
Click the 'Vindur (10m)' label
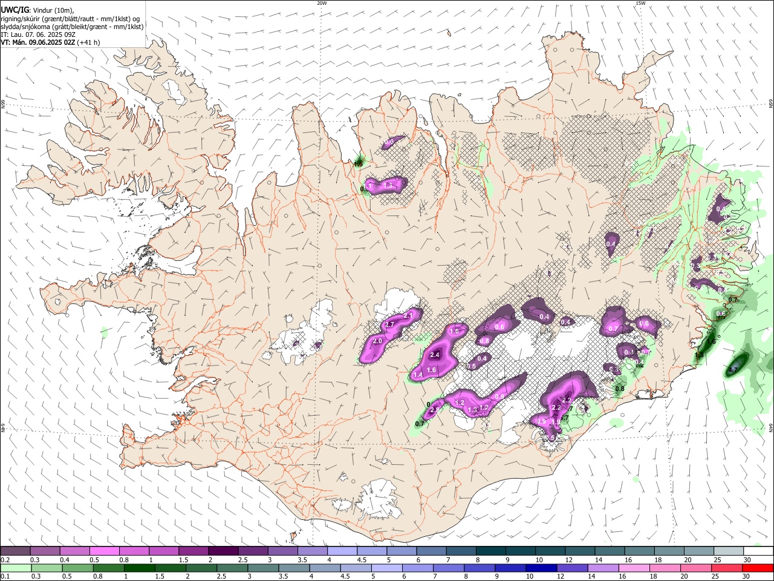pos(53,10)
